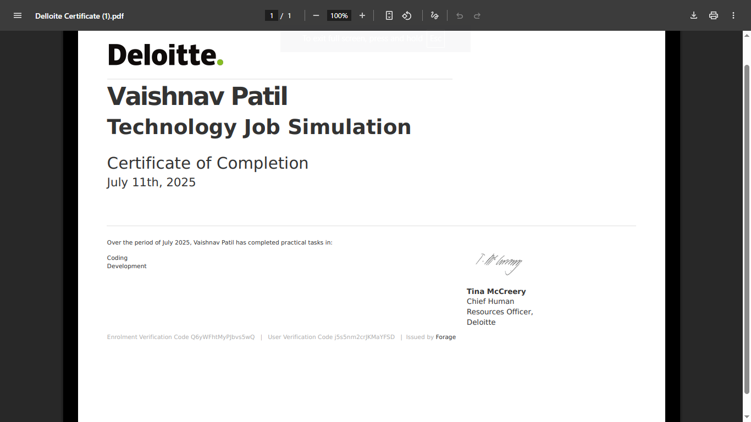Select the Delloite Certificate (1).pdf title
The height and width of the screenshot is (422, 751).
(x=79, y=15)
